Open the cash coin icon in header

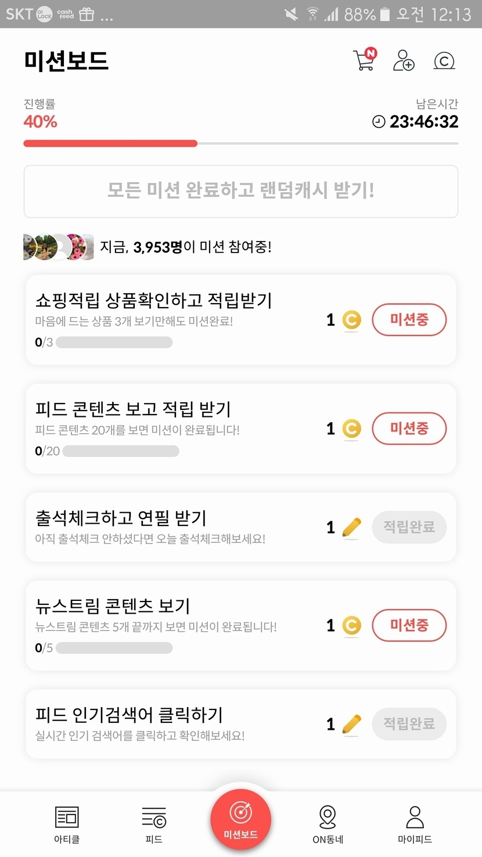click(x=444, y=60)
